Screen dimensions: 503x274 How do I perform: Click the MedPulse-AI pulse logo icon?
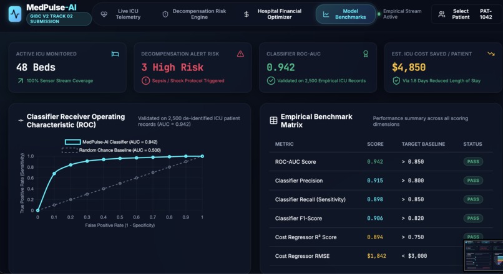point(15,14)
